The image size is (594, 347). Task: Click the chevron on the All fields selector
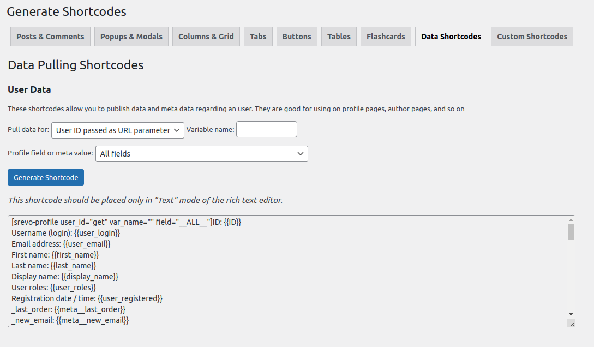coord(301,154)
